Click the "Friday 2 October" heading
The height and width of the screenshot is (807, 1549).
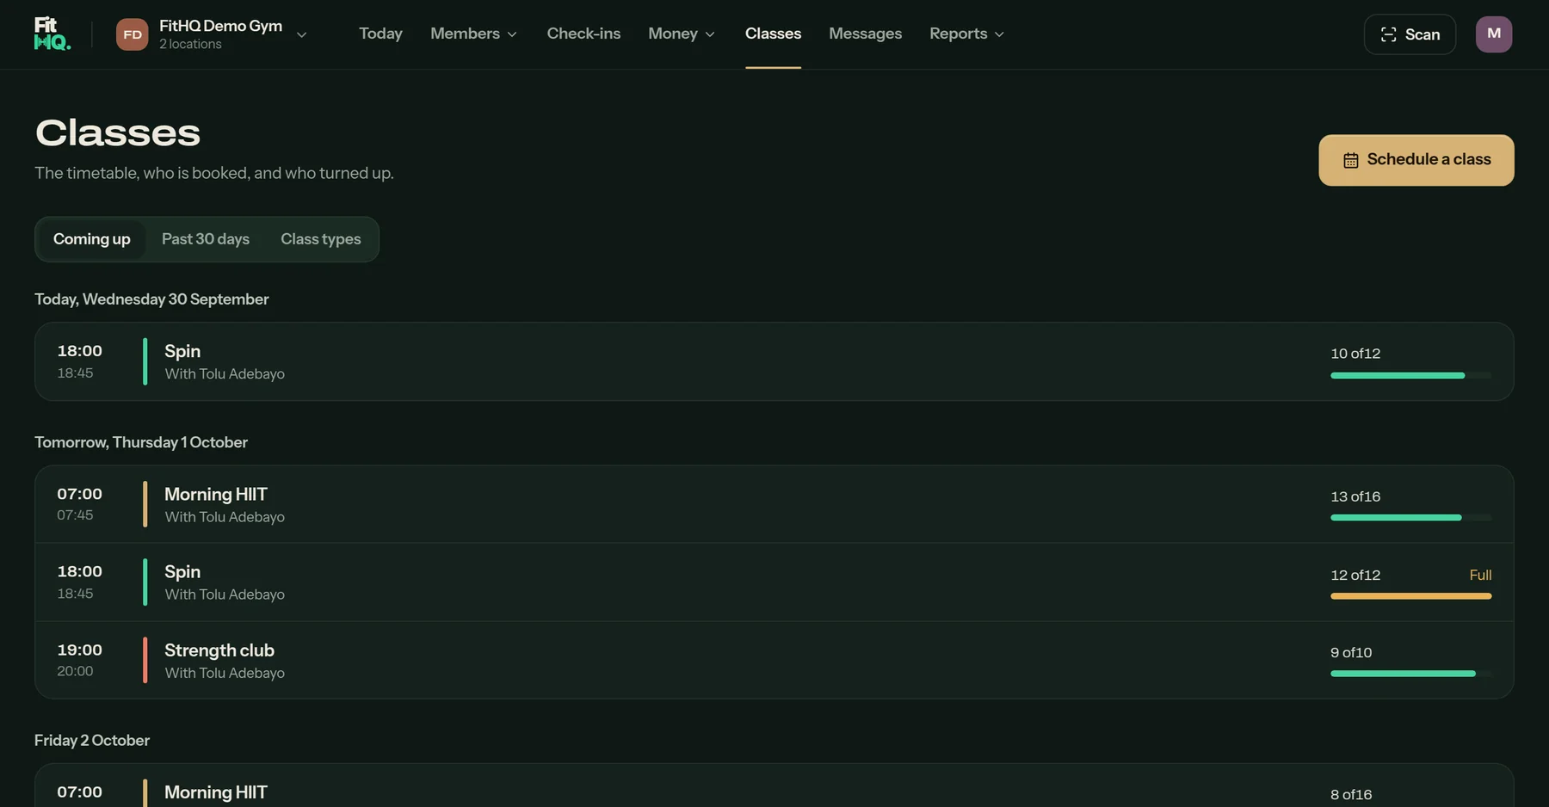tap(92, 741)
